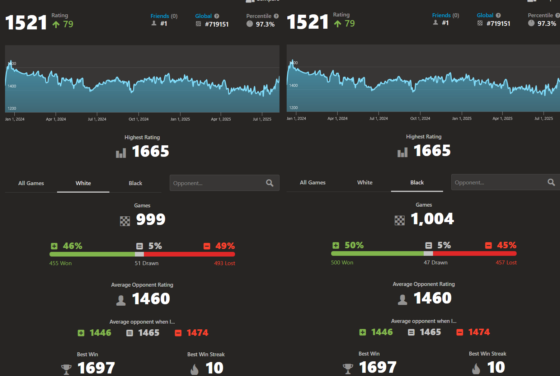Viewport: 560px width, 376px height.
Task: Click the person icon beside 1460 in the White-stats panel
Action: tap(121, 300)
